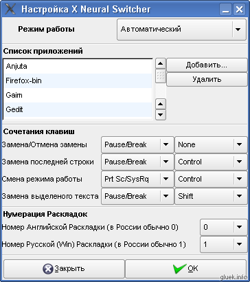This screenshot has width=250, height=282.
Task: Select Firefox-bin in the application list
Action: click(78, 80)
